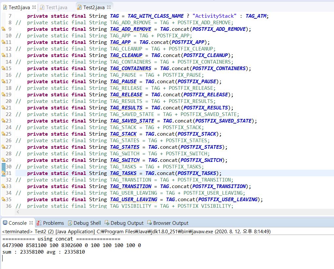Switch to the Test0.java editor tab

(19, 8)
